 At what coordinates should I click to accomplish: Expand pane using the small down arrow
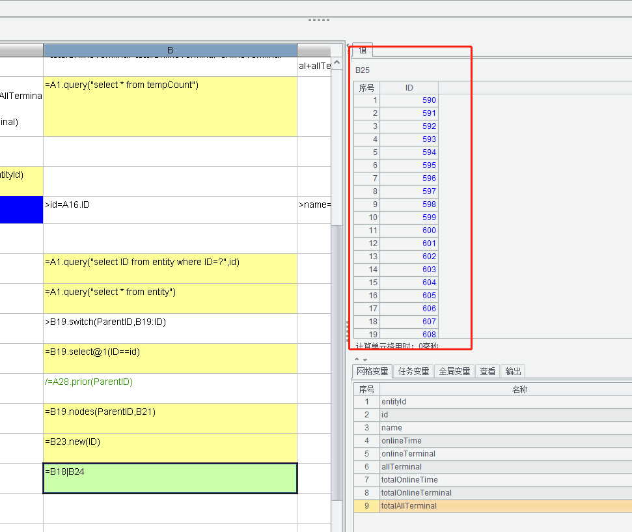tap(364, 359)
